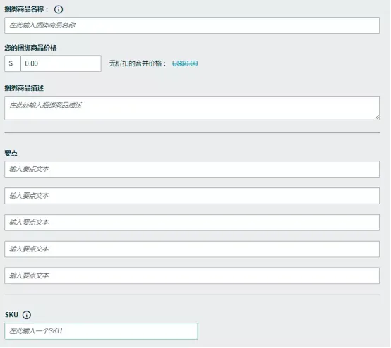This screenshot has height=348, width=391.
Task: Click the dollar sign prefix box
Action: 13,63
